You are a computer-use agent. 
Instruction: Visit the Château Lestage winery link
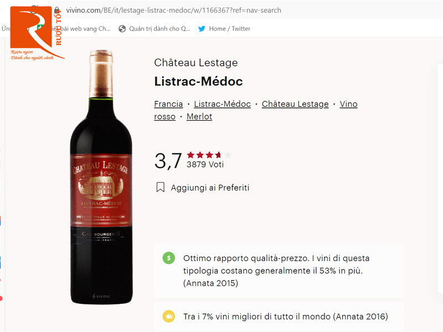pyautogui.click(x=295, y=103)
